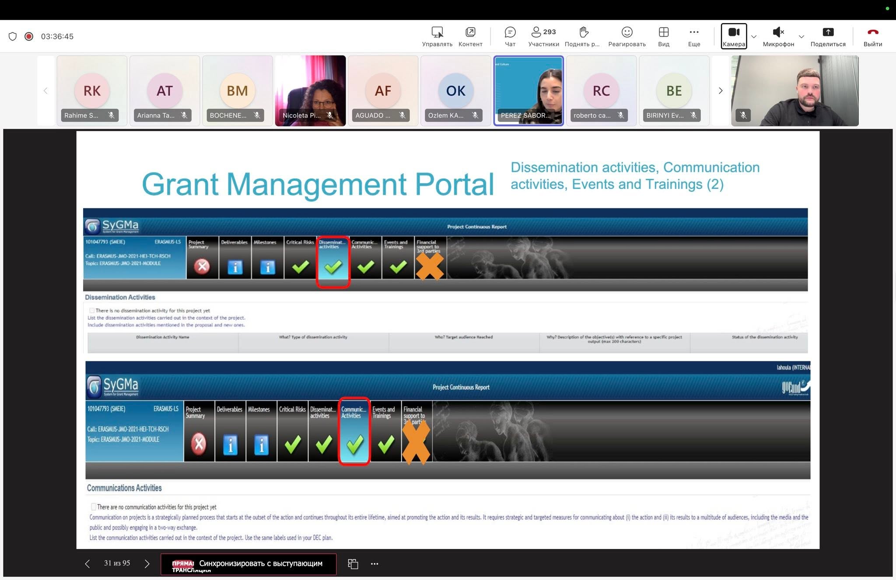Toggle the Камера camera on or off
This screenshot has height=580, width=896.
tap(734, 36)
